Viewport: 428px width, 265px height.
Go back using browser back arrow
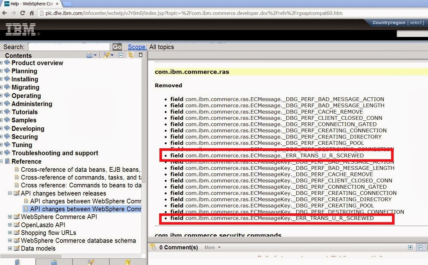tap(4, 13)
